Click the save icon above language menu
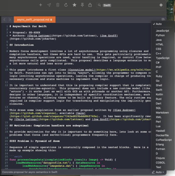Screen dimensions: 175x176 point(163,19)
